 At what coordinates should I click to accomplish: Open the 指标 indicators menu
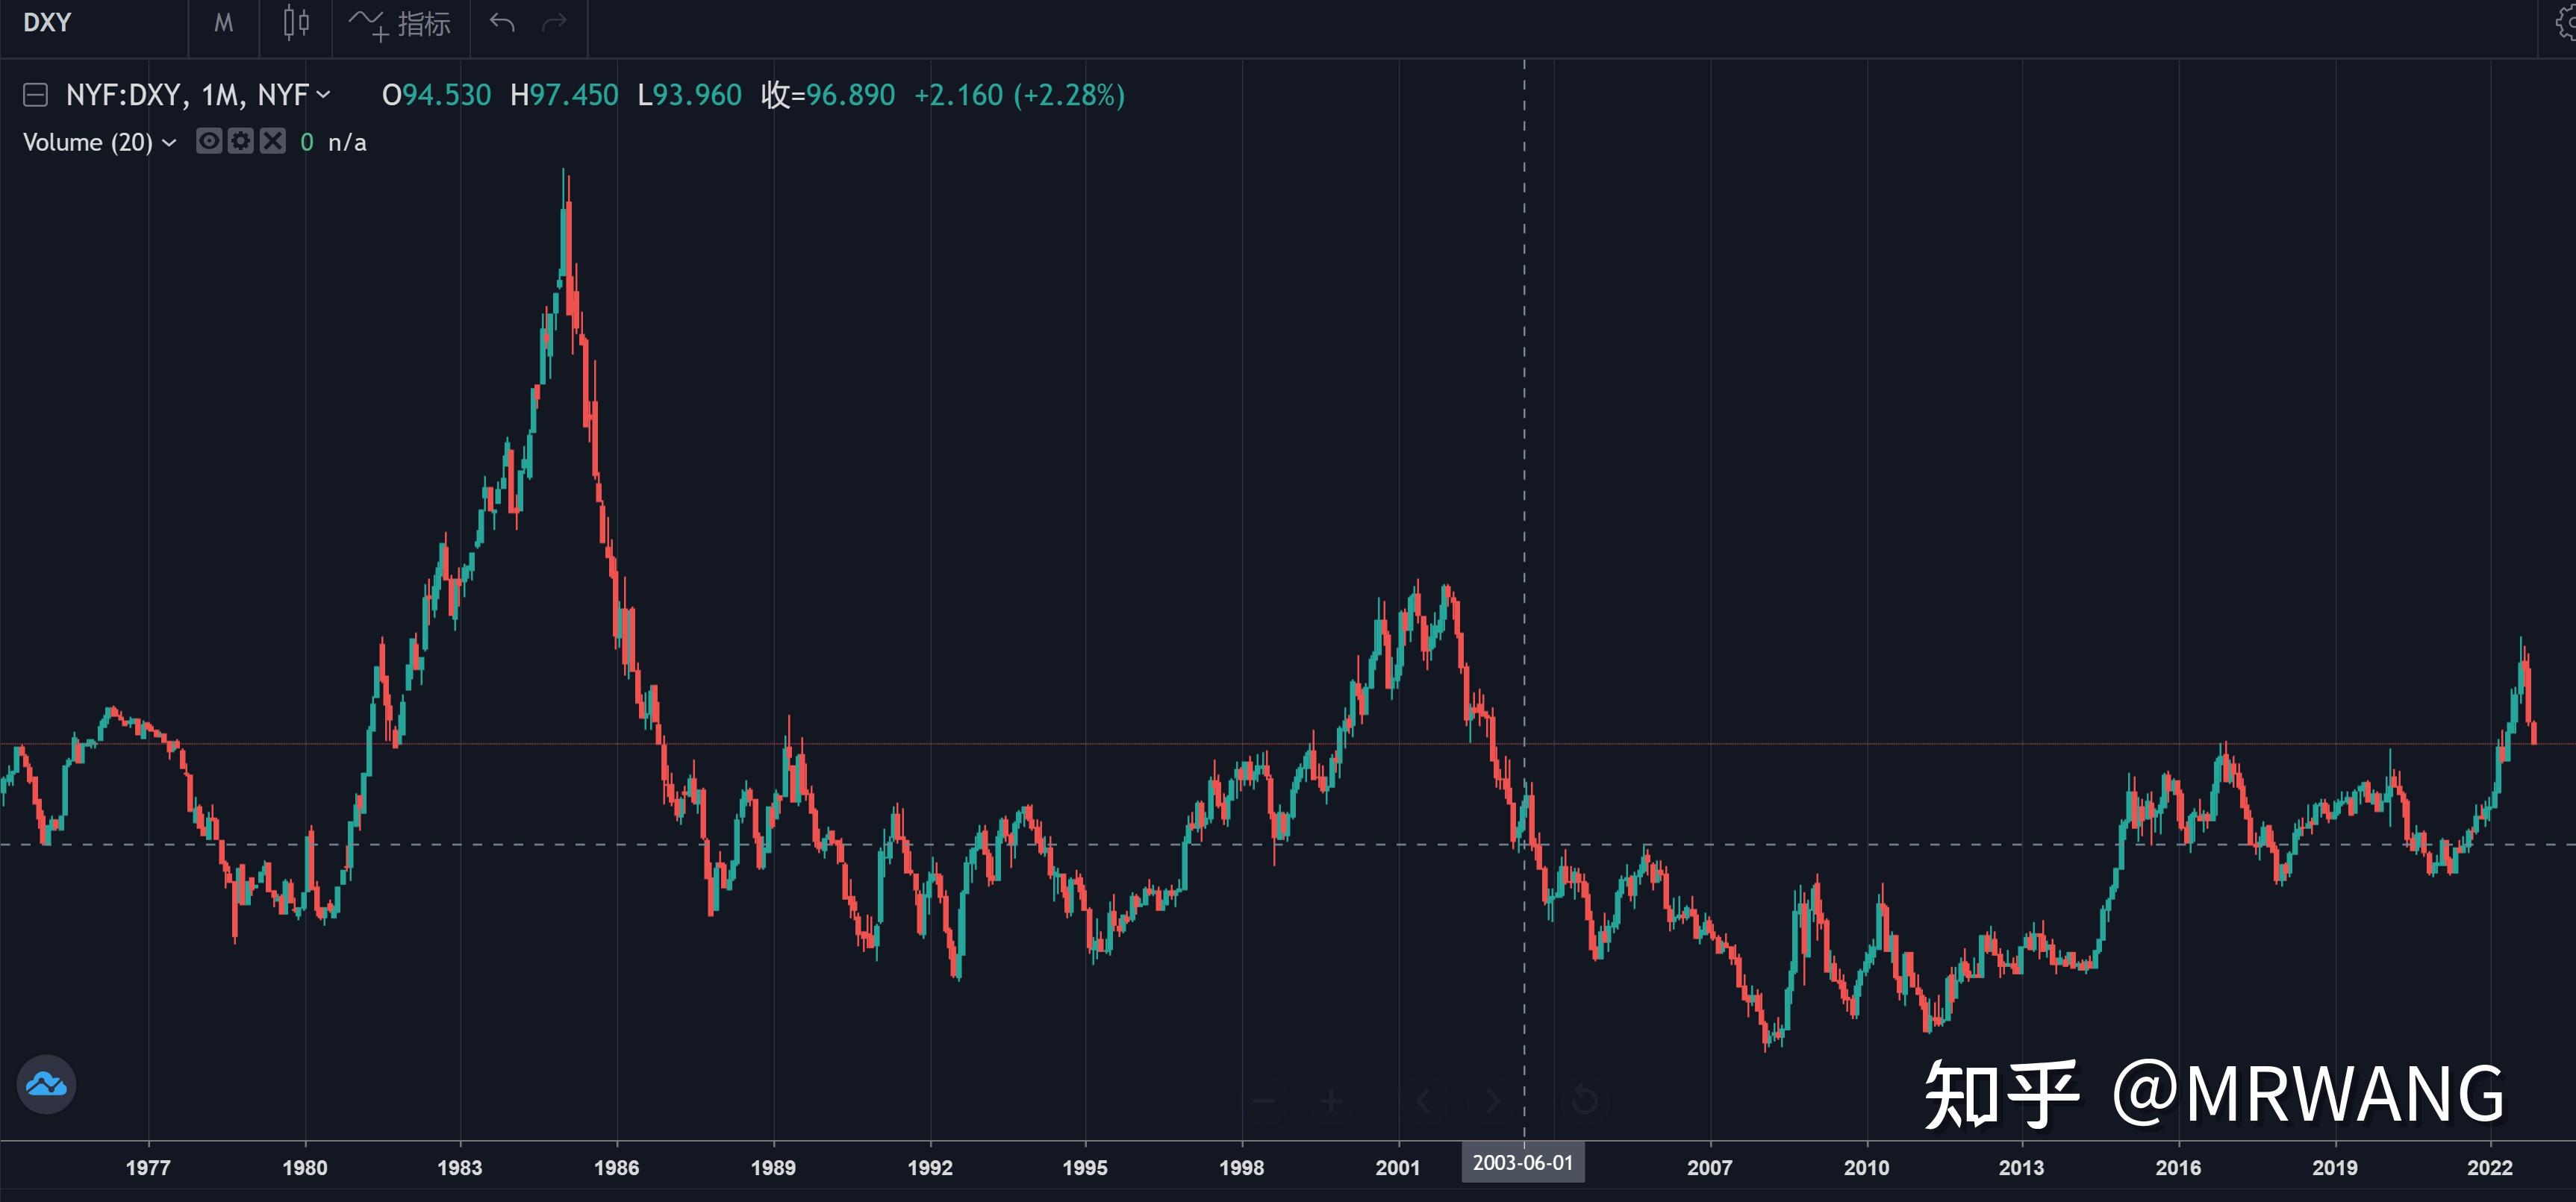(400, 23)
